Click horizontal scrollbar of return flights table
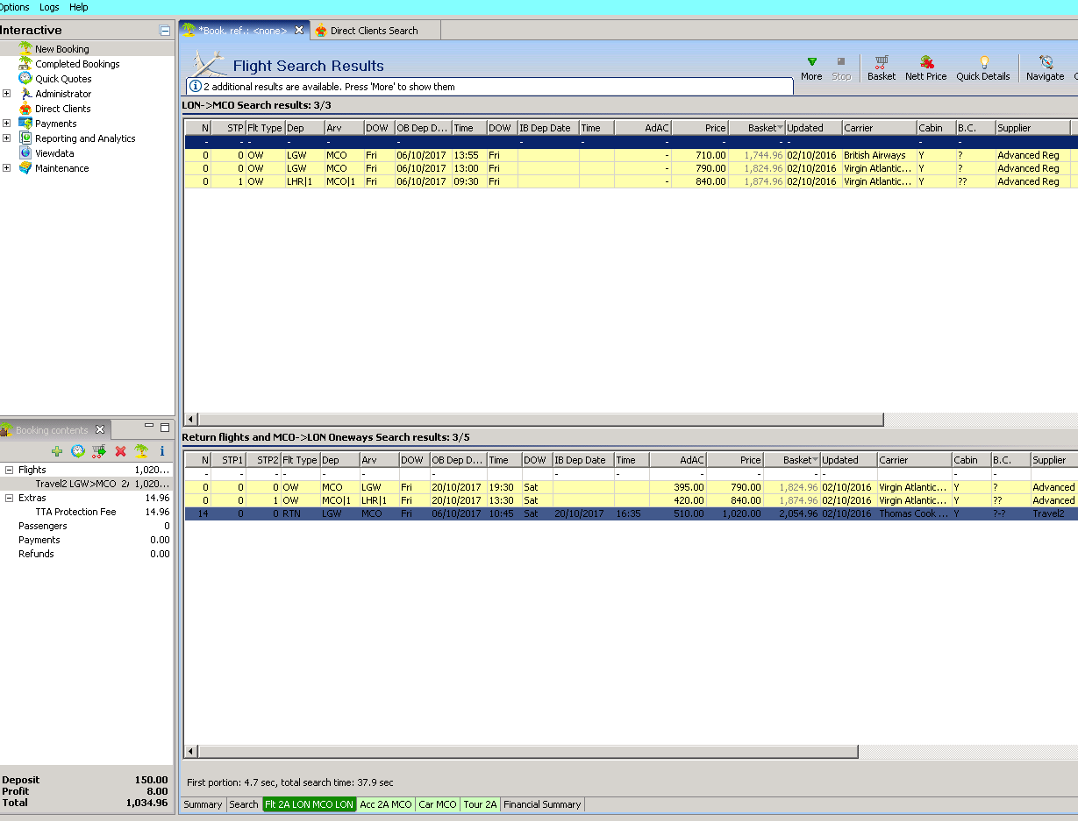Screen dimensions: 1078x821 tap(528, 751)
